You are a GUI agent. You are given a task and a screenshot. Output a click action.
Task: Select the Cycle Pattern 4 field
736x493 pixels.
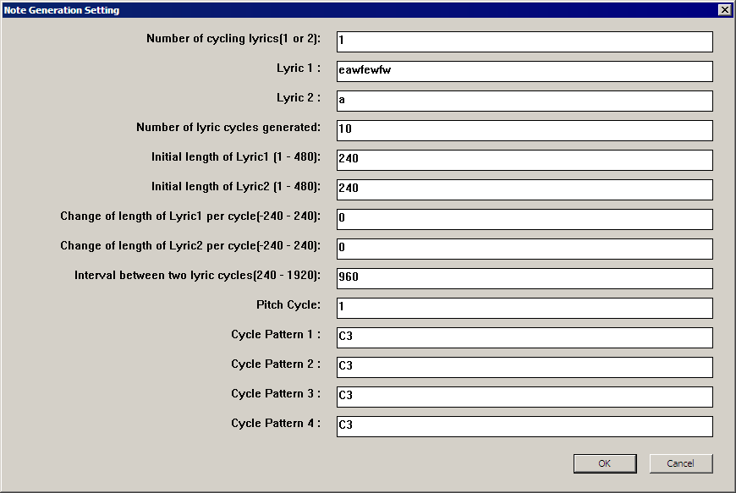(525, 426)
